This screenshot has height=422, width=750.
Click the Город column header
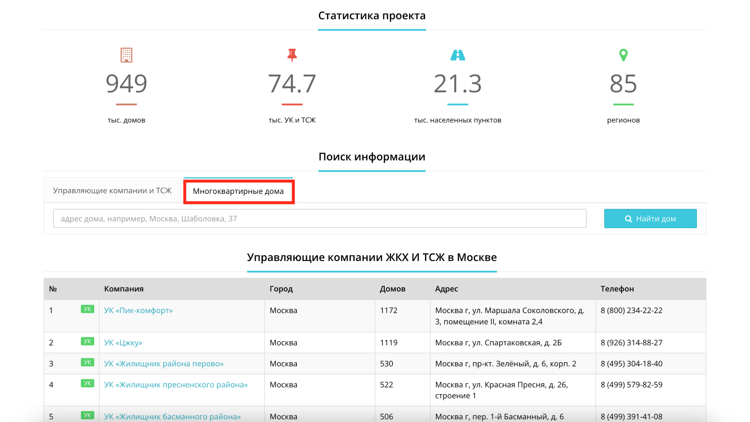281,289
